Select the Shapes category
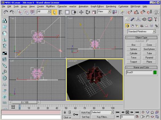This screenshot has height=120, width=161. (x=132, y=26)
